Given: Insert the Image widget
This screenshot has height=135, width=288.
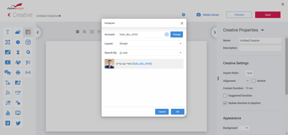Looking at the screenshot, I should tap(8, 52).
